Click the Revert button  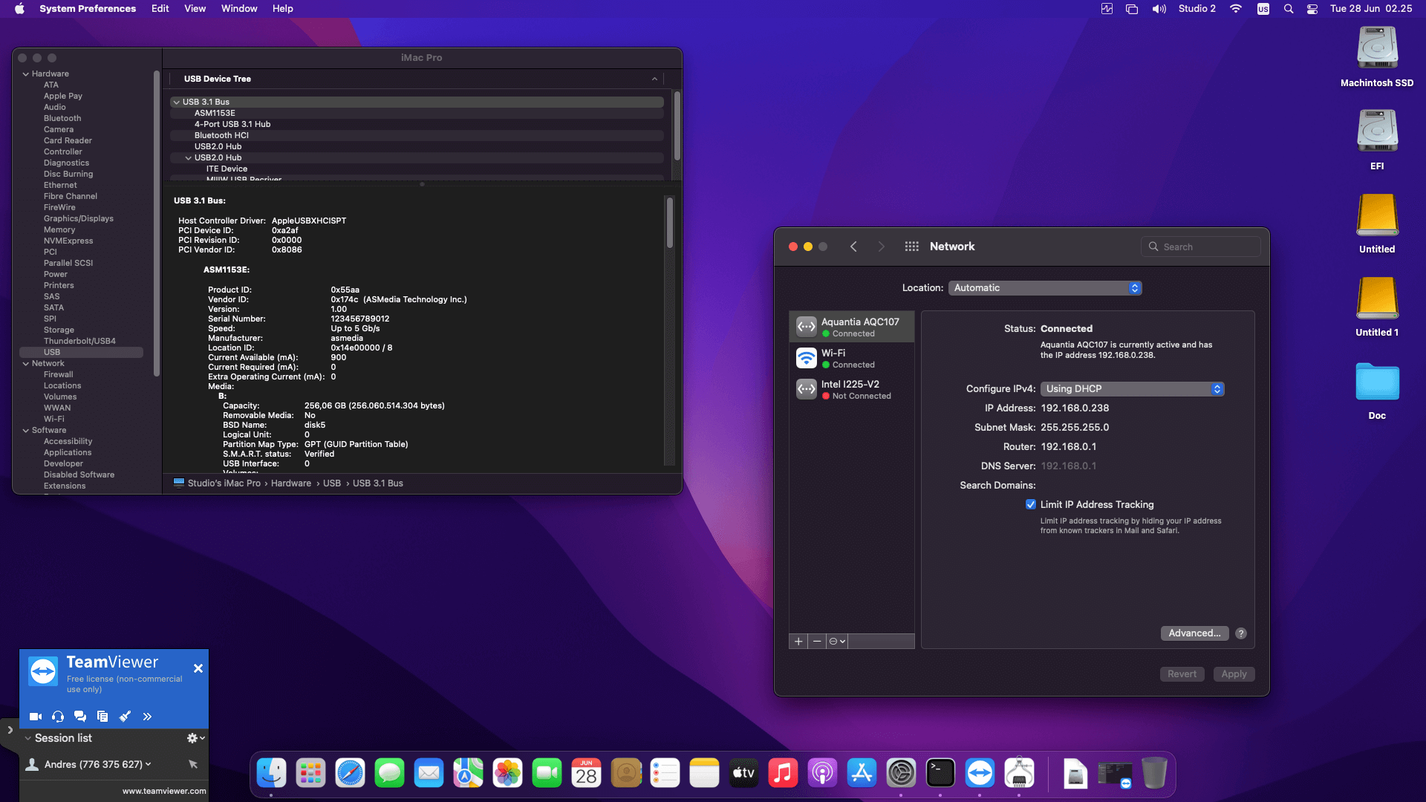click(x=1182, y=674)
